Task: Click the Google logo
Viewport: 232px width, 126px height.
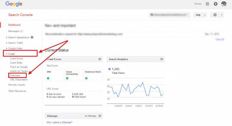Action: (x=14, y=4)
